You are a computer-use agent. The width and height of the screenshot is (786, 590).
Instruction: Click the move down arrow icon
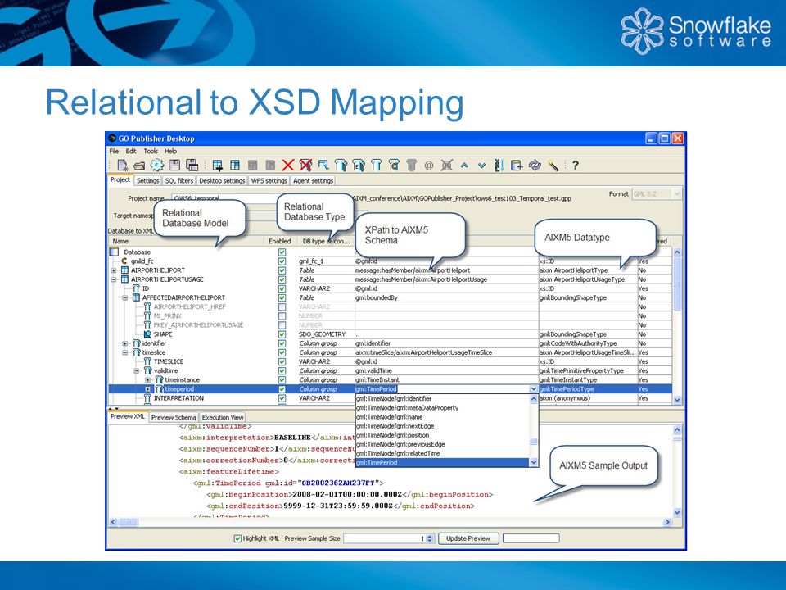pyautogui.click(x=481, y=165)
